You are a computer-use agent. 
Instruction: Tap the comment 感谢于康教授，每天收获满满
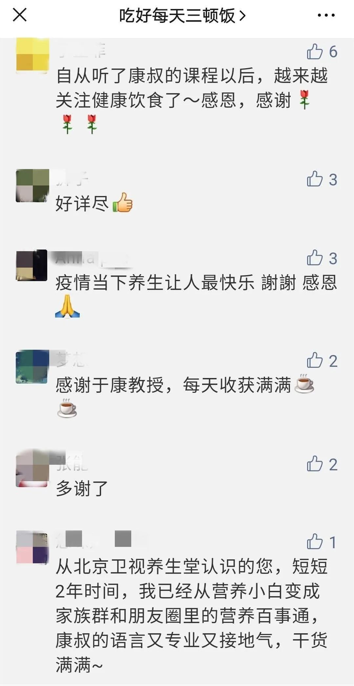(x=185, y=397)
